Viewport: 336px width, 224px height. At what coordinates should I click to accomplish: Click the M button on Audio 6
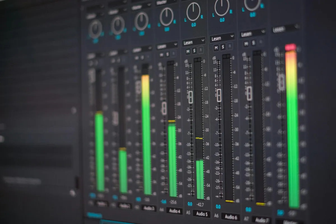(x=216, y=48)
